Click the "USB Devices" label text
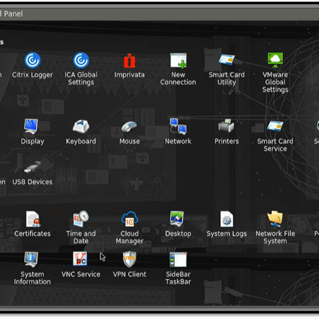Screen dimensions: 319x319 [x=32, y=182]
